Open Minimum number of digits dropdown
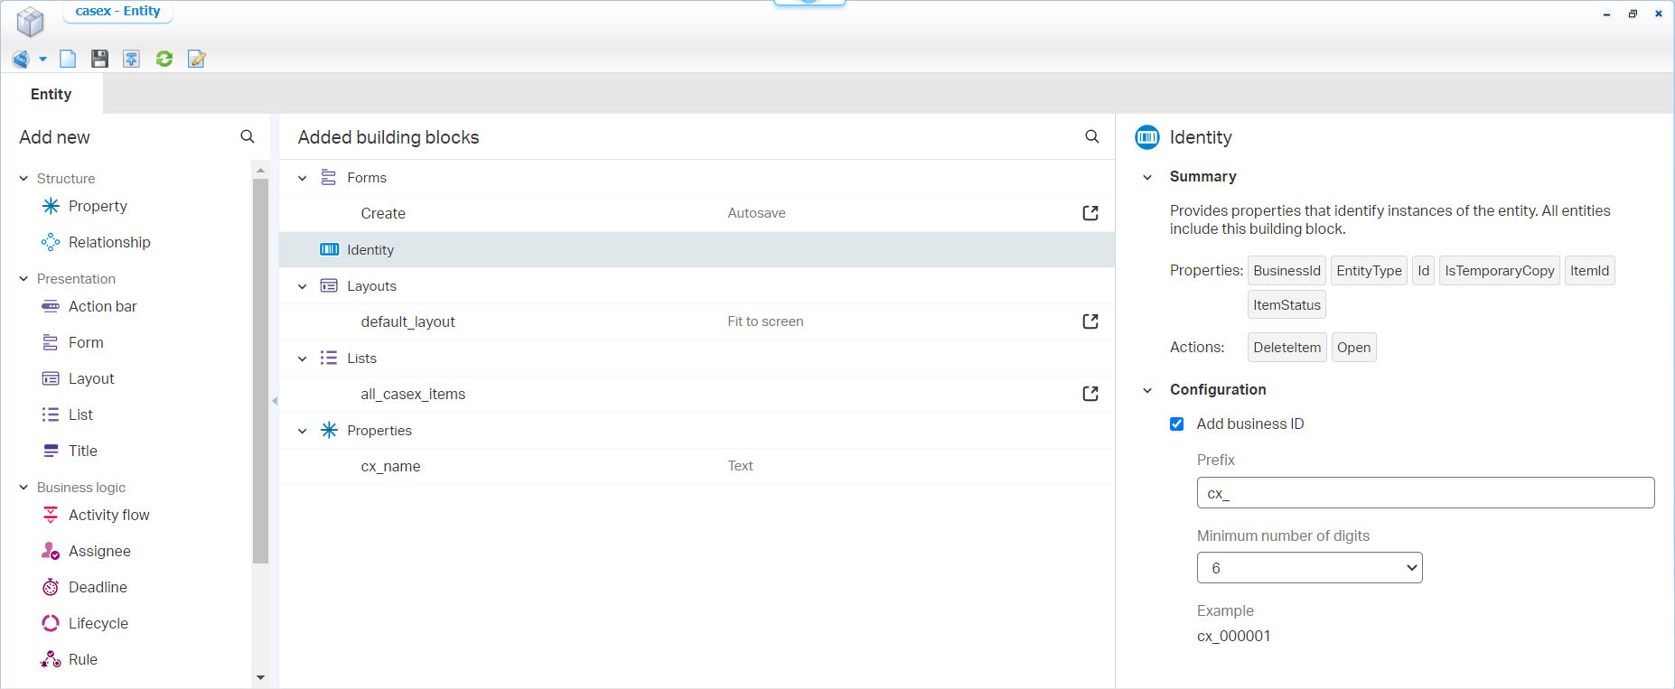The width and height of the screenshot is (1675, 689). (x=1310, y=568)
